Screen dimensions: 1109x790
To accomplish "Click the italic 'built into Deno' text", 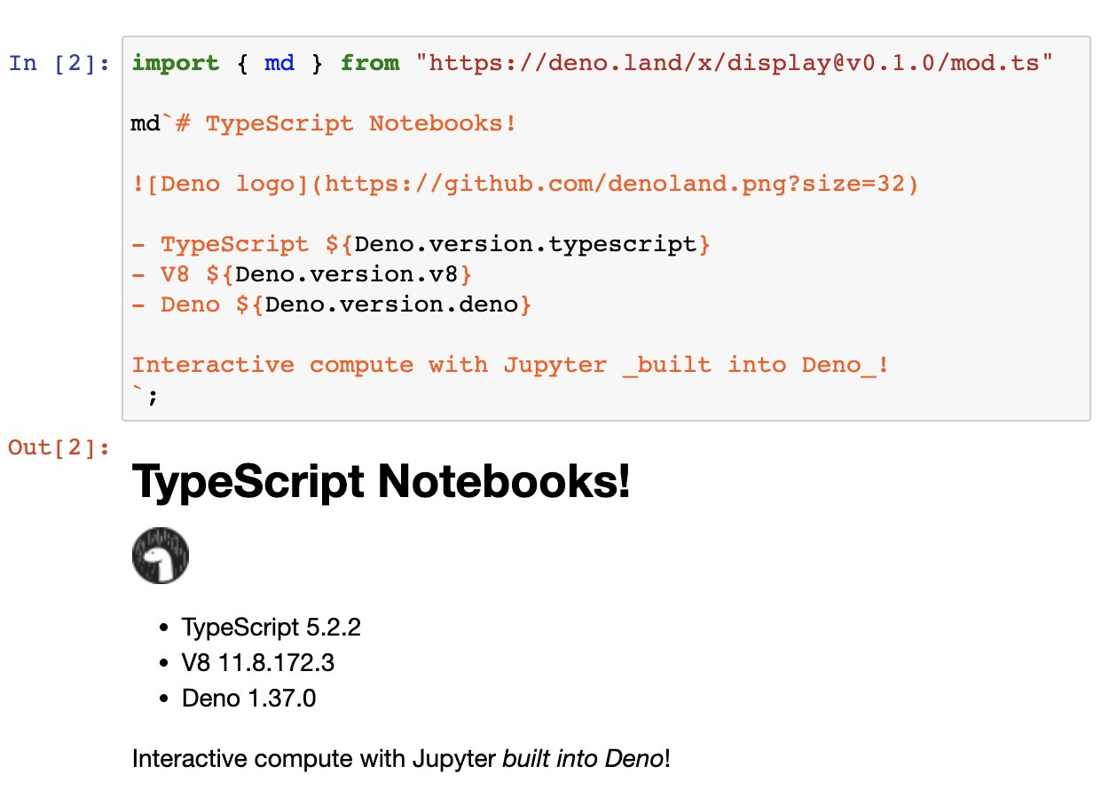I will pos(582,759).
